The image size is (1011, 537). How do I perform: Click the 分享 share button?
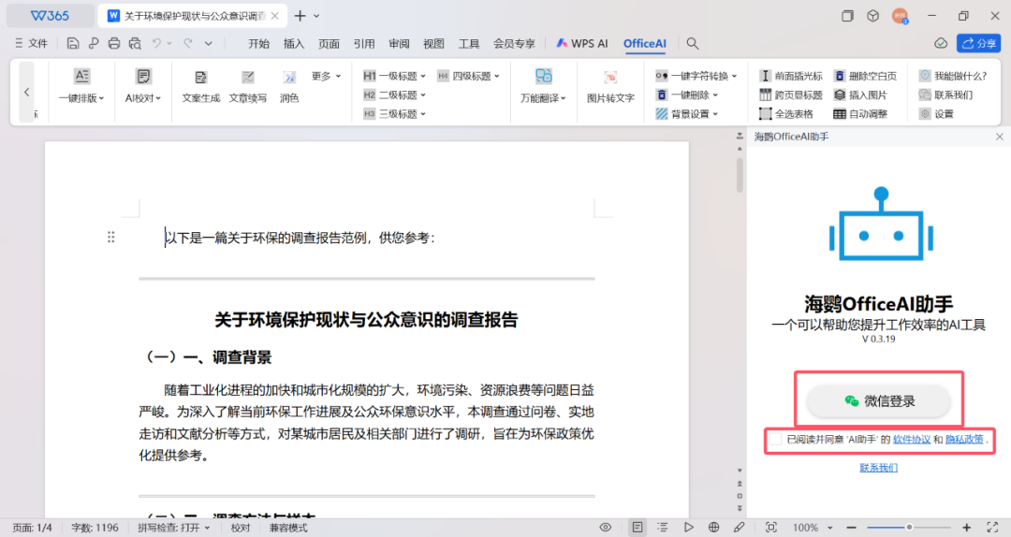click(x=979, y=43)
